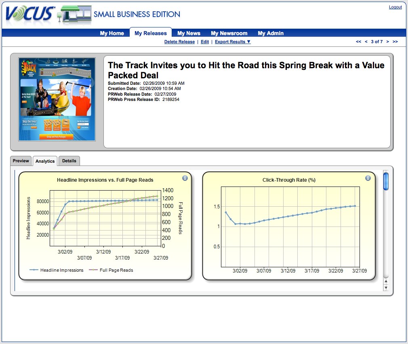Click The Track release thumbnail image
Screen dimensions: 408x344
tap(57, 99)
